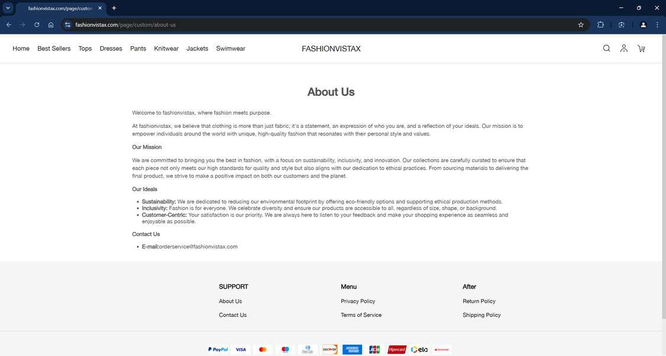Open footer Contact Us link

[x=233, y=315]
